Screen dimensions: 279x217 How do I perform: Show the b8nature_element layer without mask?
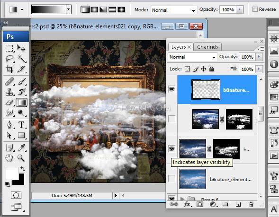pos(171,178)
